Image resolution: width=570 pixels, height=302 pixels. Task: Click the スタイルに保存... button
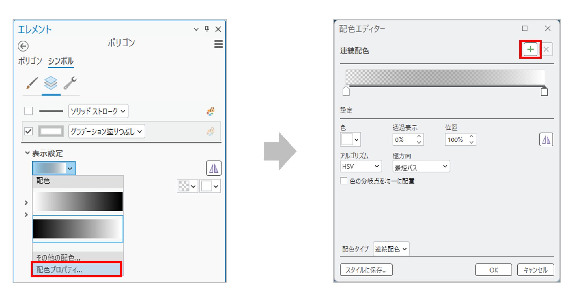(x=366, y=270)
